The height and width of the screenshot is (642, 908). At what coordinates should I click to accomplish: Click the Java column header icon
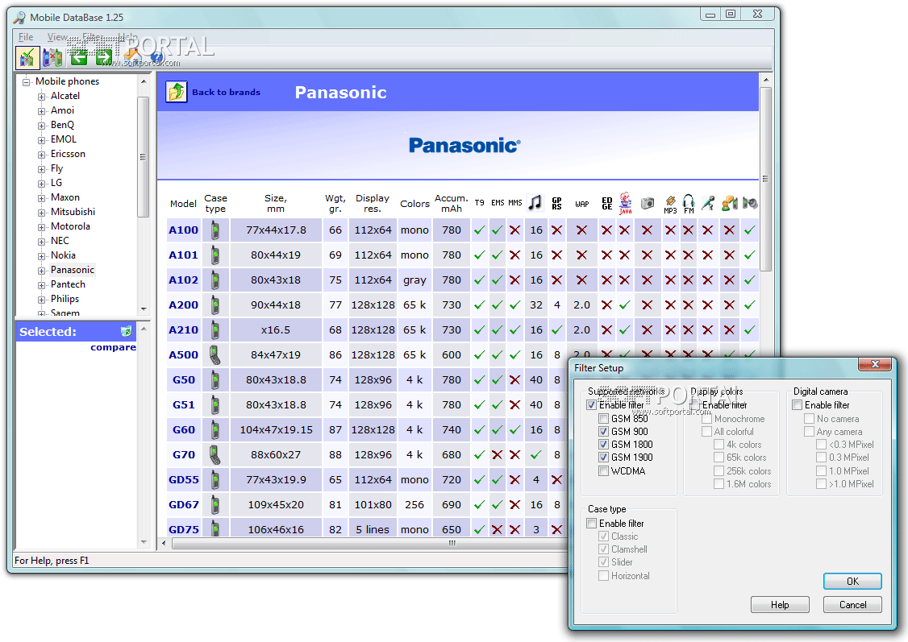point(626,203)
